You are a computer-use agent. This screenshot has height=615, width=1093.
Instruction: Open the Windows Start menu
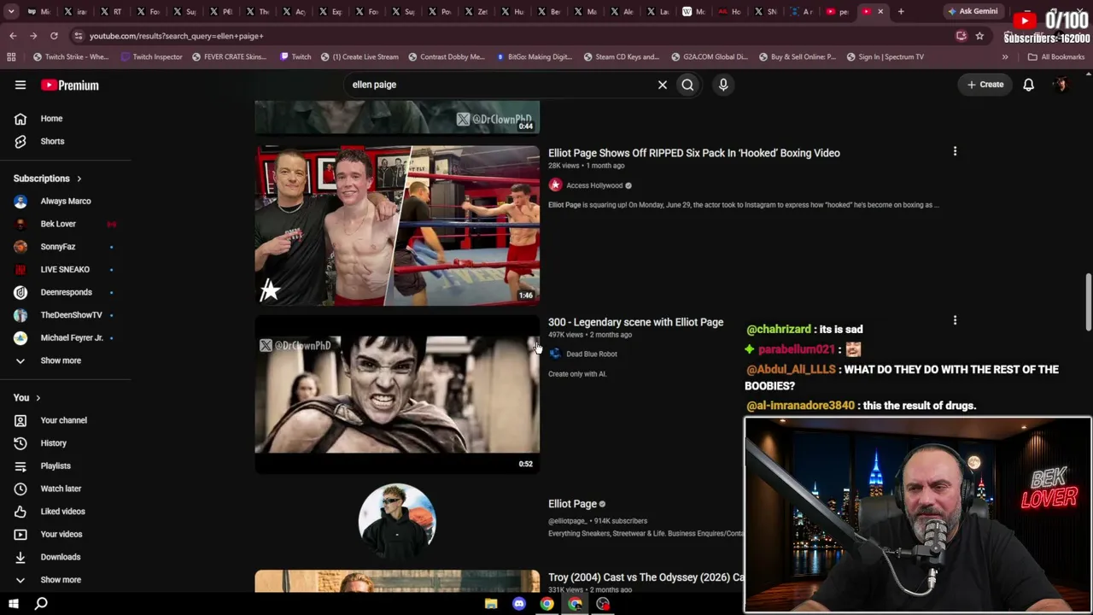click(x=14, y=604)
